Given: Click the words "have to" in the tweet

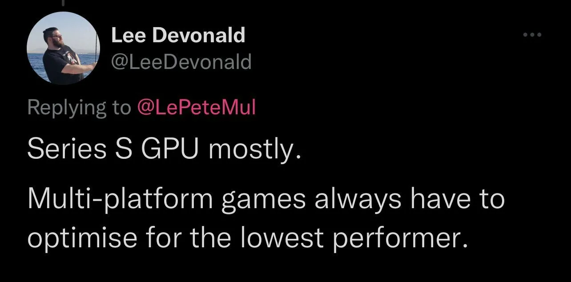Looking at the screenshot, I should [458, 199].
